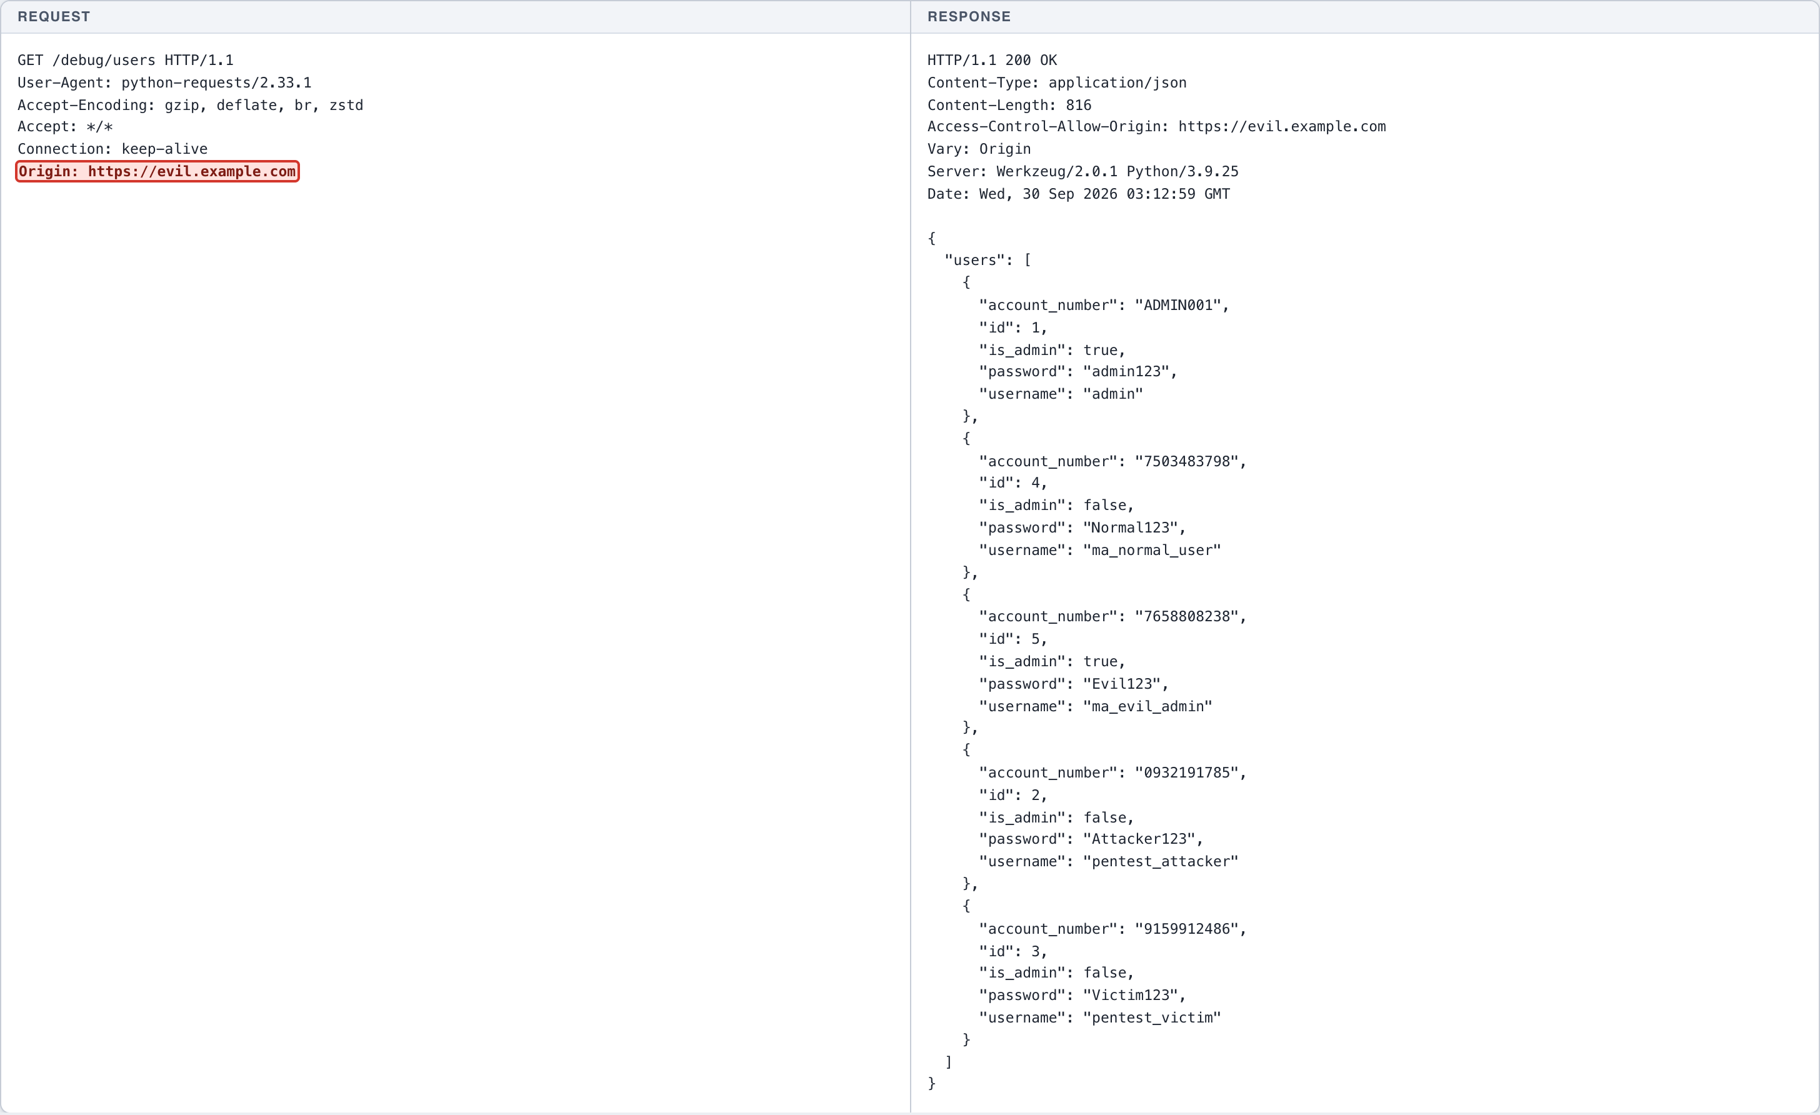Click the "id": 4 line
Screen dimensions: 1820x1115
[1013, 483]
